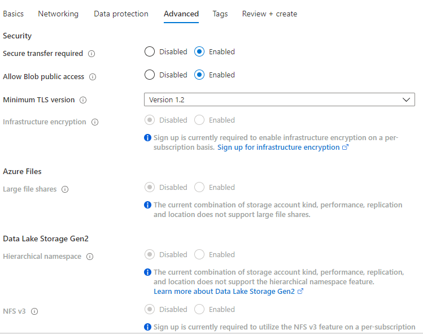Click the info icon beside NFS v3
This screenshot has height=334, width=423.
pyautogui.click(x=35, y=311)
